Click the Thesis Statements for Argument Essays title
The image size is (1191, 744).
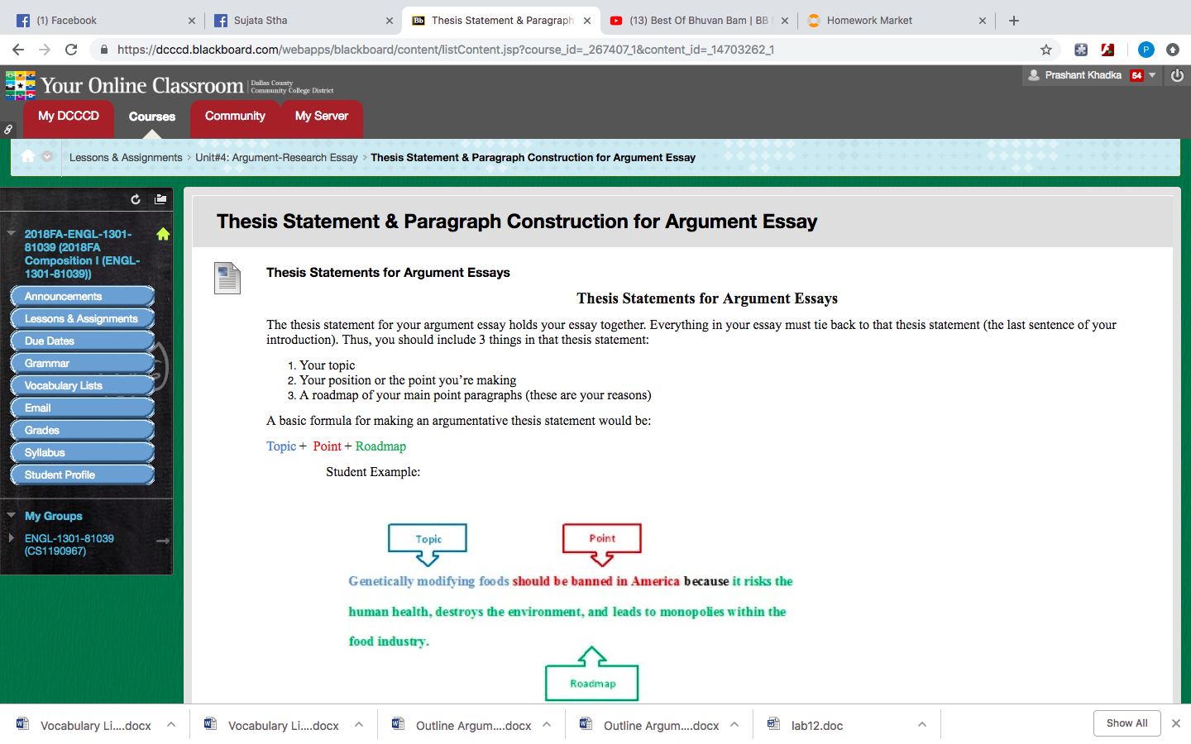(x=388, y=273)
